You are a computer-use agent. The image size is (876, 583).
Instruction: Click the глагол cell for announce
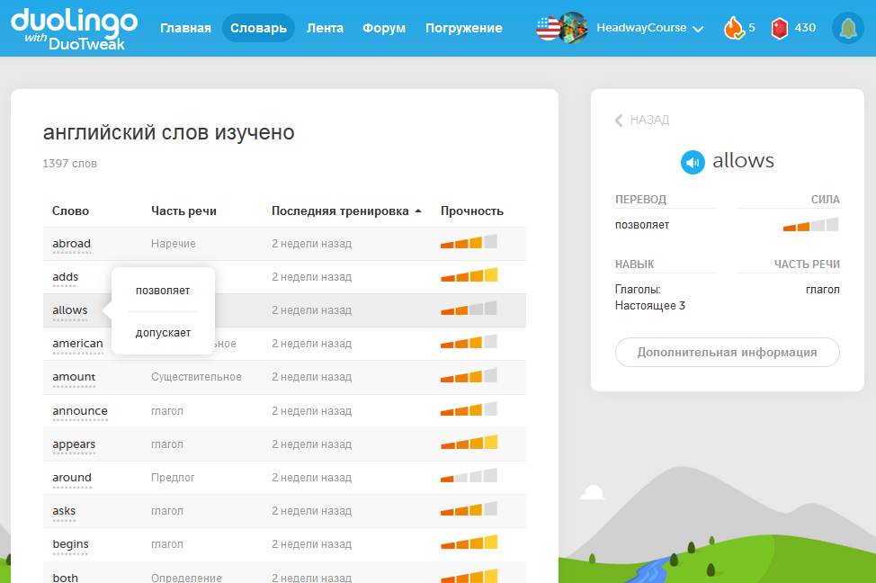(x=167, y=411)
